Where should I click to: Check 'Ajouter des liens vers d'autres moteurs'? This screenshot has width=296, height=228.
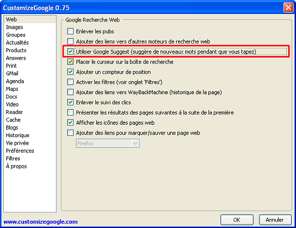[71, 41]
